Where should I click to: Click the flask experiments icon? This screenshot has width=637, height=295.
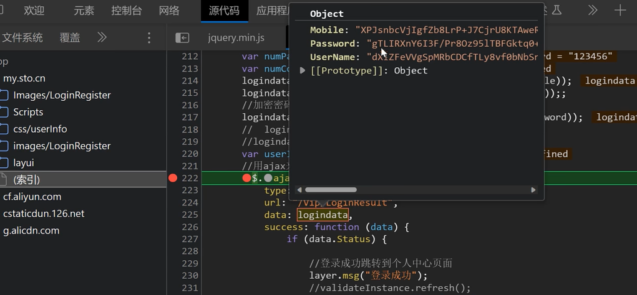coord(557,10)
